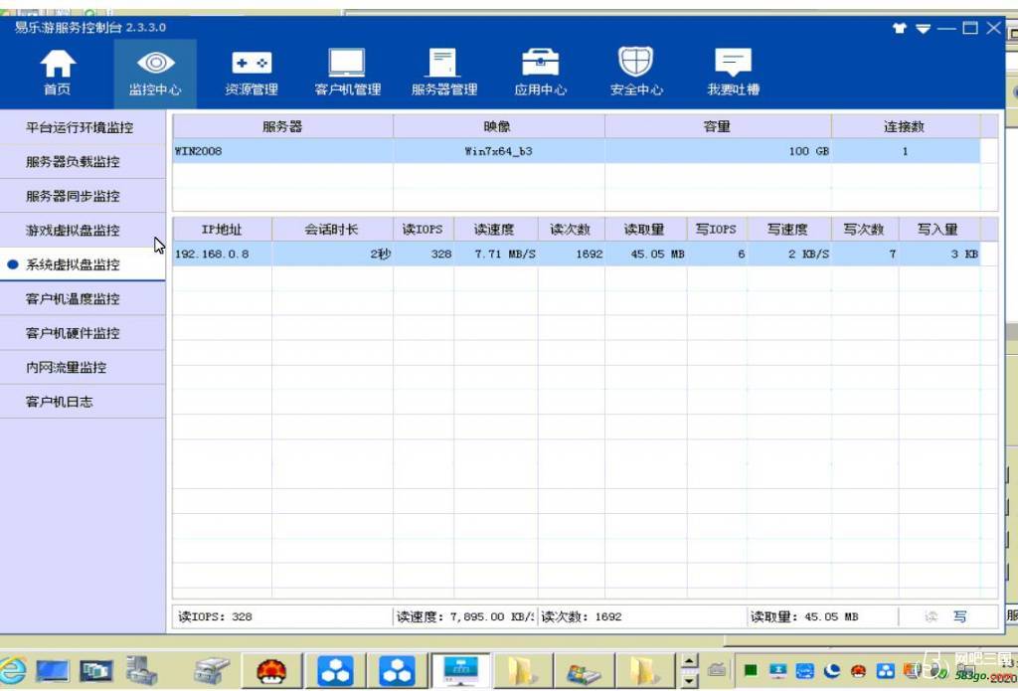Open 安全中心 shield icon
This screenshot has width=1018, height=691.
point(636,74)
